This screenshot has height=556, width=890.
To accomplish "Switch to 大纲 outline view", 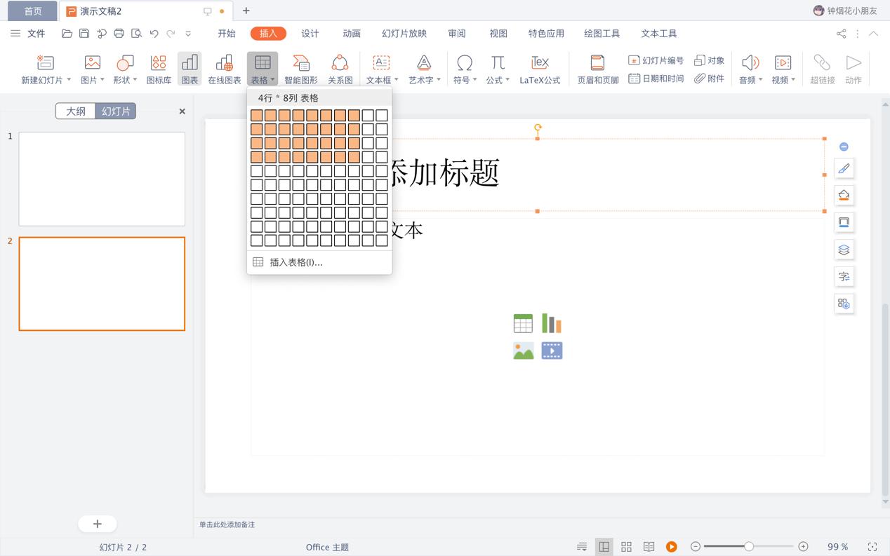I will coord(75,111).
